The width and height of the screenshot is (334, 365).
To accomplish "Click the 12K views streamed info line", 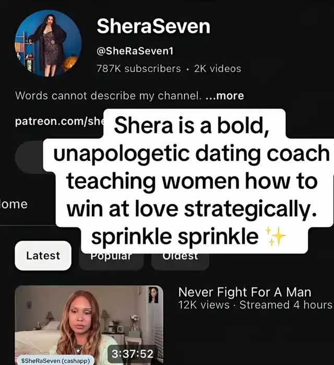I will (x=256, y=305).
